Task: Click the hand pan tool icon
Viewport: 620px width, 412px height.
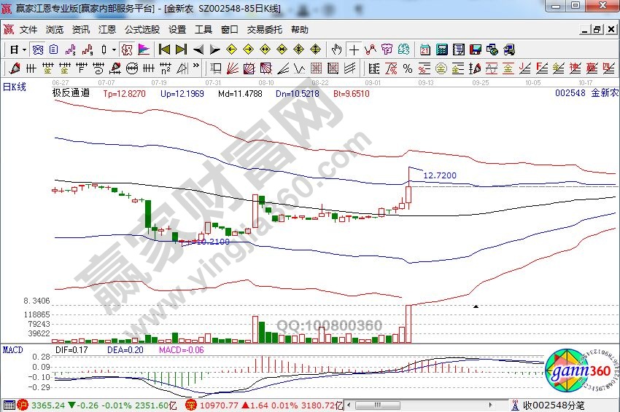Action: click(336, 49)
